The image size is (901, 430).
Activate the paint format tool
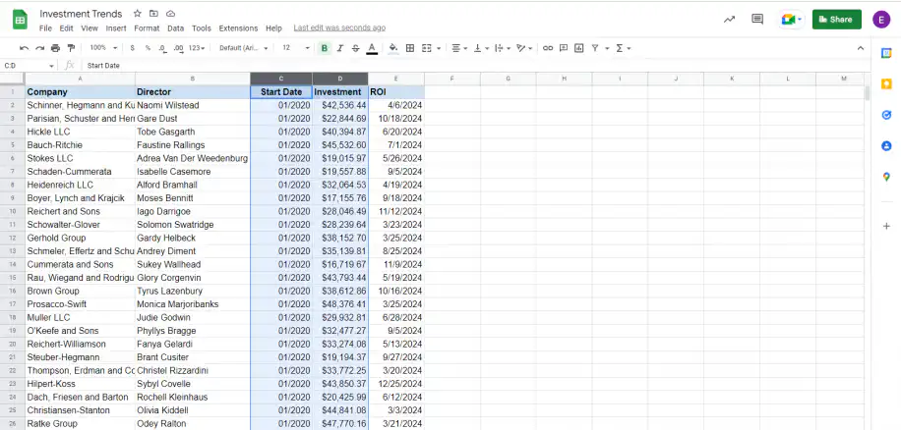71,48
